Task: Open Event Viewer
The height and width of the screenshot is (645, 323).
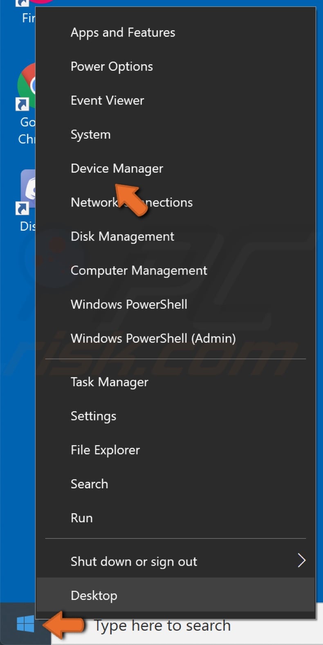Action: click(x=107, y=100)
